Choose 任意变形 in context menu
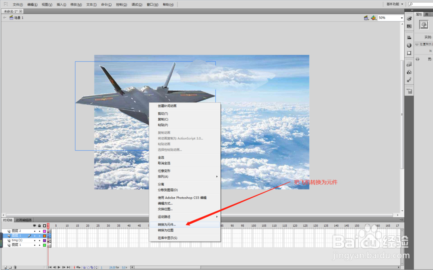 click(185, 171)
